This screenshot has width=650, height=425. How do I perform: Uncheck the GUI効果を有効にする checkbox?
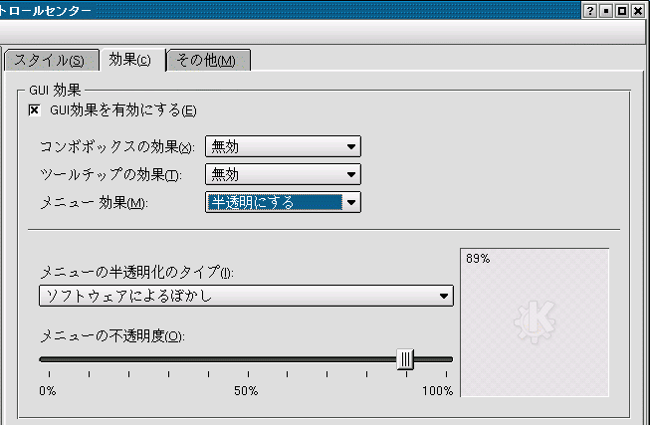point(35,110)
